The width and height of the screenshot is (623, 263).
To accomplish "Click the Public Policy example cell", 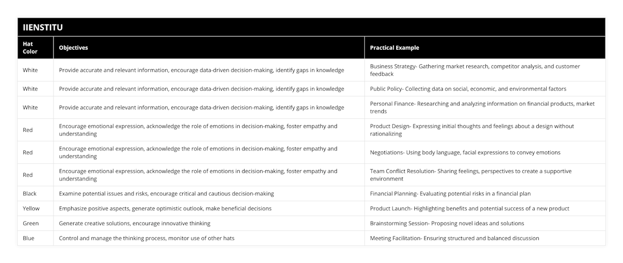I will pyautogui.click(x=468, y=89).
